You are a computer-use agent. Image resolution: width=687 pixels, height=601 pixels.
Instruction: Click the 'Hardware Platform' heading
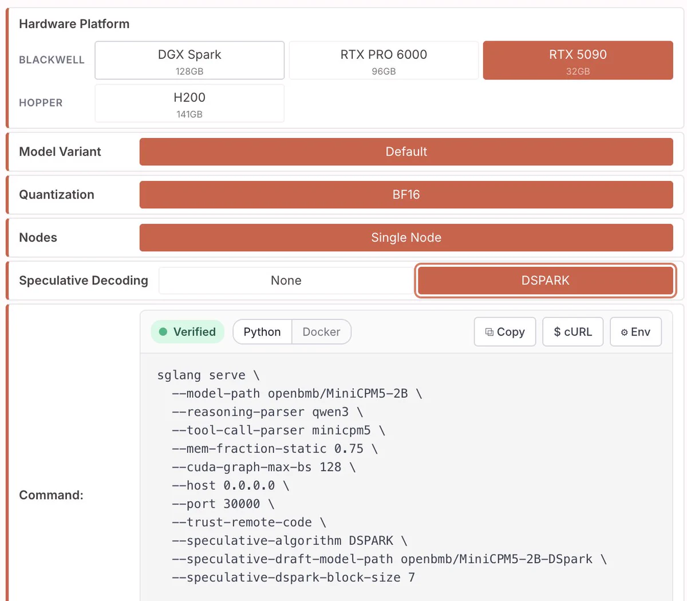point(74,24)
